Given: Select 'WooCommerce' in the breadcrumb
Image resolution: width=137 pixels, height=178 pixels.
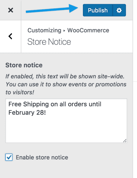Looking at the screenshot, I should [x=88, y=30].
